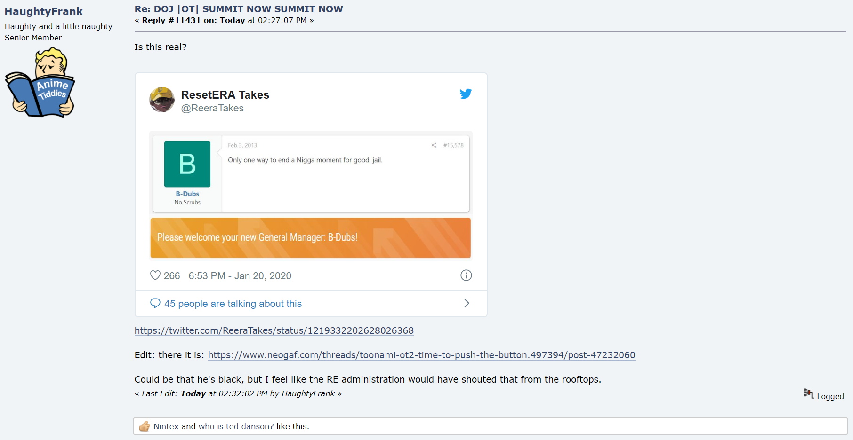Select the 'Is this real?' text
This screenshot has width=853, height=440.
(161, 47)
